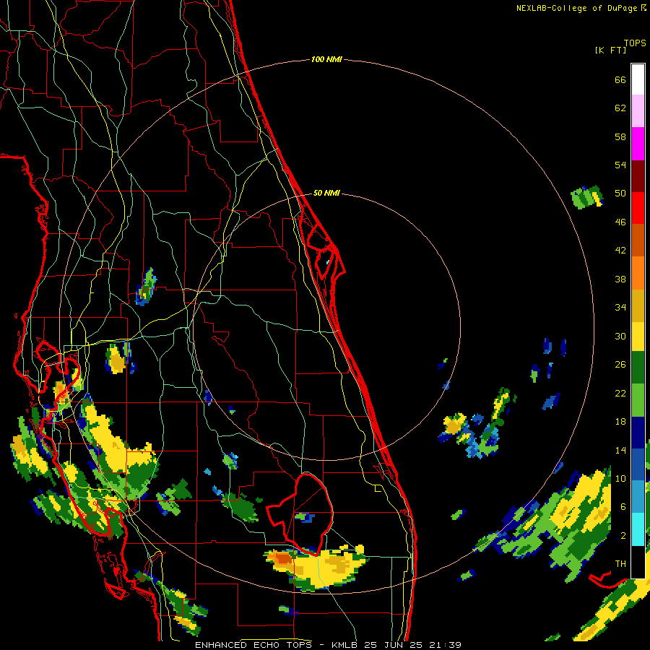Click the 6 value on color scale

[x=623, y=507]
